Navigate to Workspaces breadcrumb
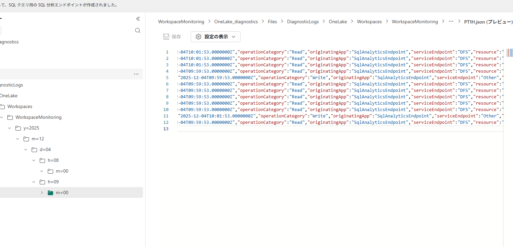Screen dimensions: 513x247 [369, 22]
